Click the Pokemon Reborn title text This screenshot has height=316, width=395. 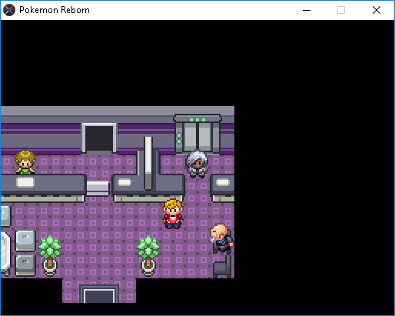(x=55, y=10)
